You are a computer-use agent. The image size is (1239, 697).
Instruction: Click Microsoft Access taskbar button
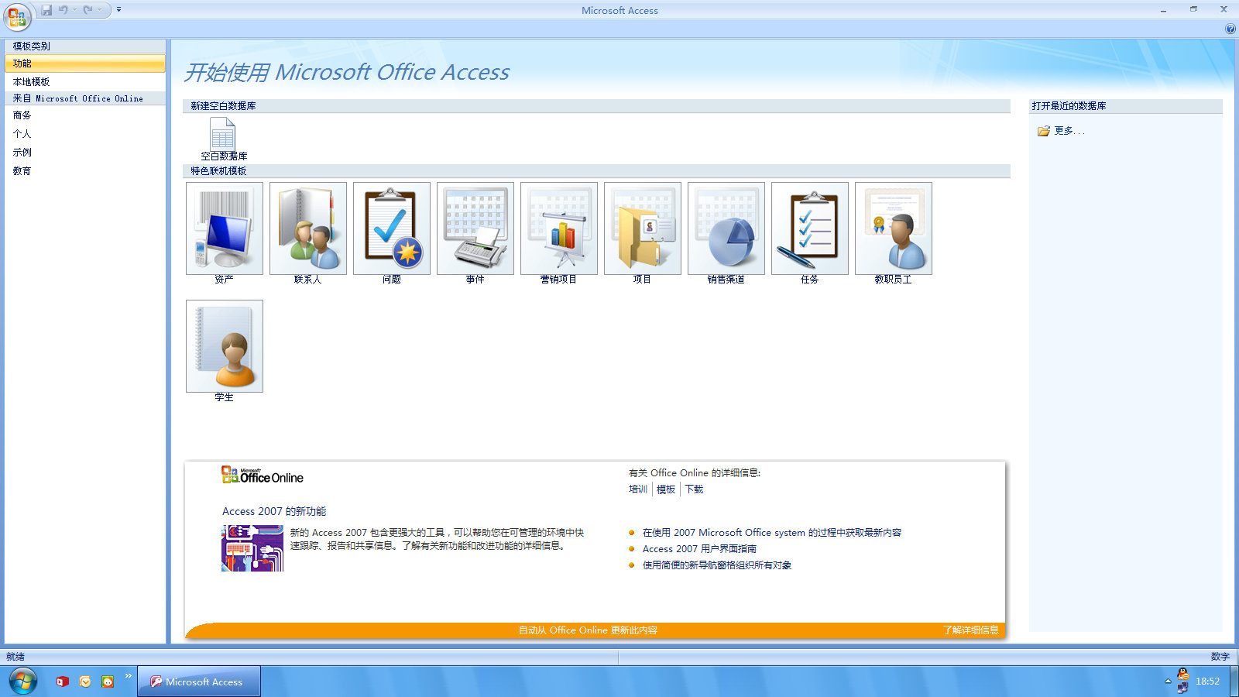click(x=200, y=682)
